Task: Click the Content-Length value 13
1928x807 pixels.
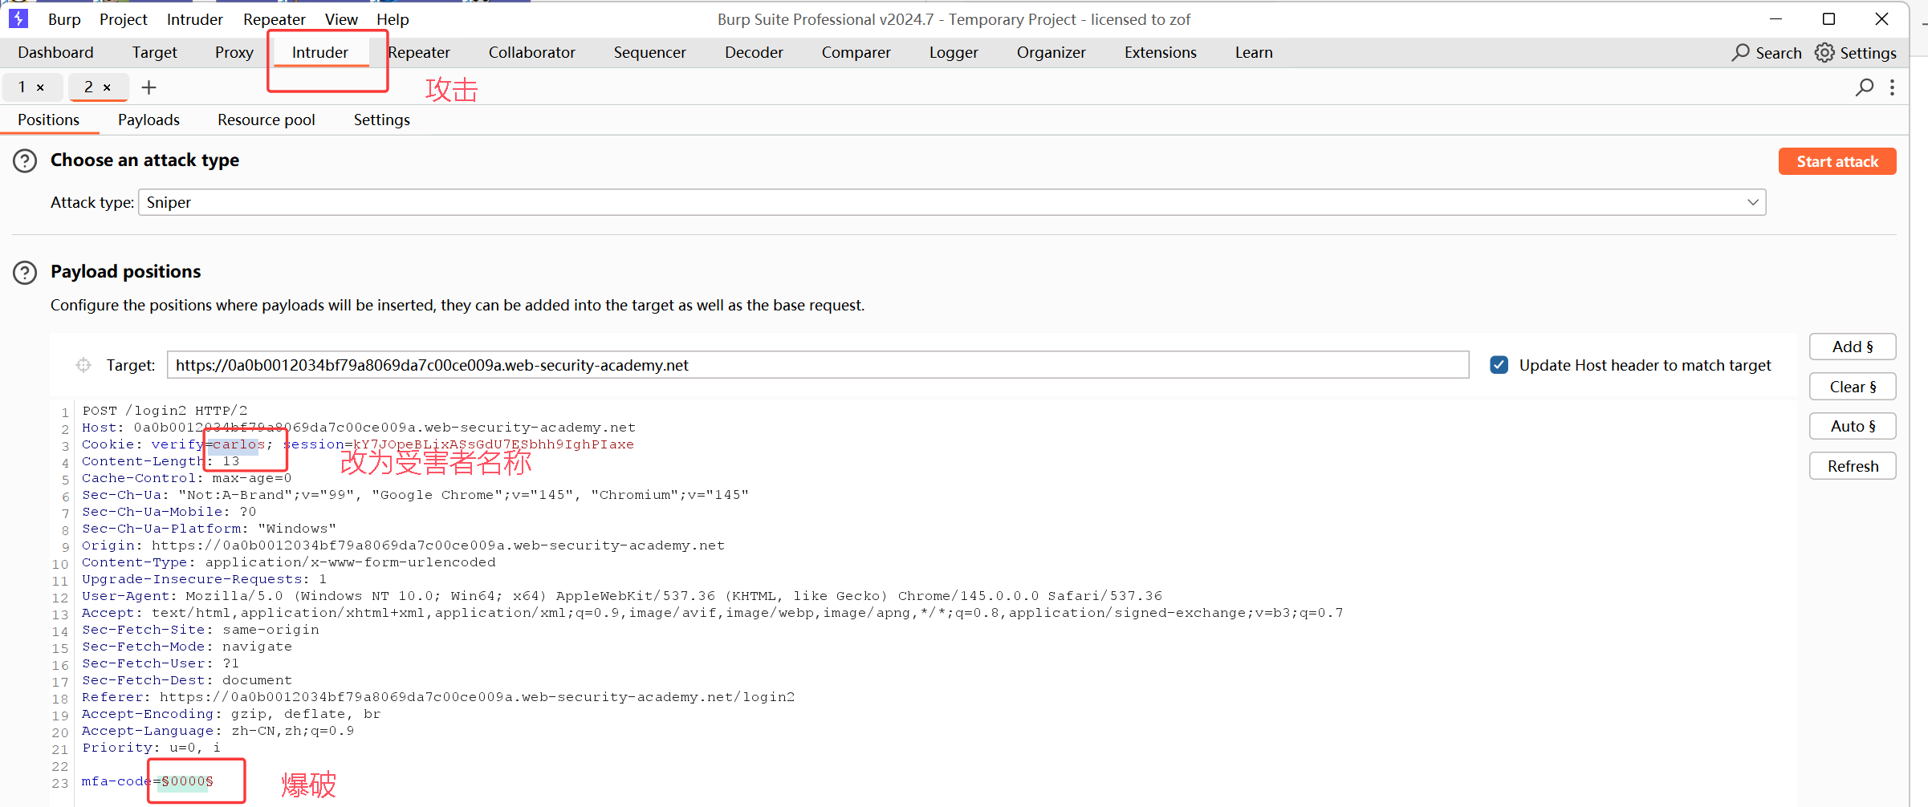Action: point(231,461)
